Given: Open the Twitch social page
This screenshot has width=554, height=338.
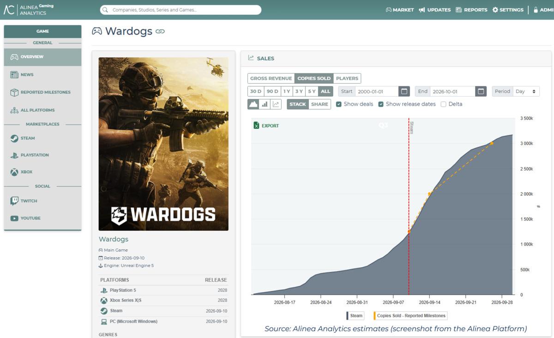Looking at the screenshot, I should click(x=42, y=201).
